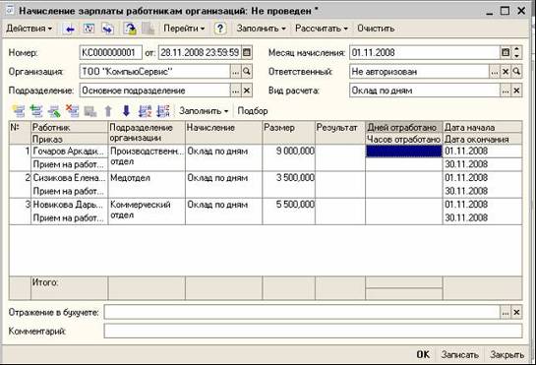Click the Начисление column header
536x365 pixels.
click(x=223, y=133)
